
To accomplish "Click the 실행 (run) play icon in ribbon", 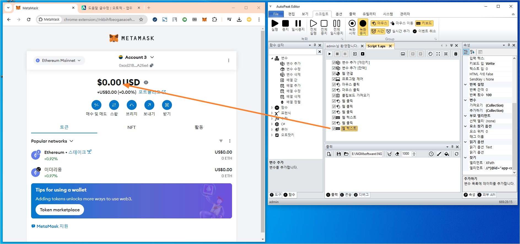I will point(275,24).
